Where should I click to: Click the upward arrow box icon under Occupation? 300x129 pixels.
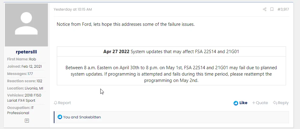coord(27,121)
